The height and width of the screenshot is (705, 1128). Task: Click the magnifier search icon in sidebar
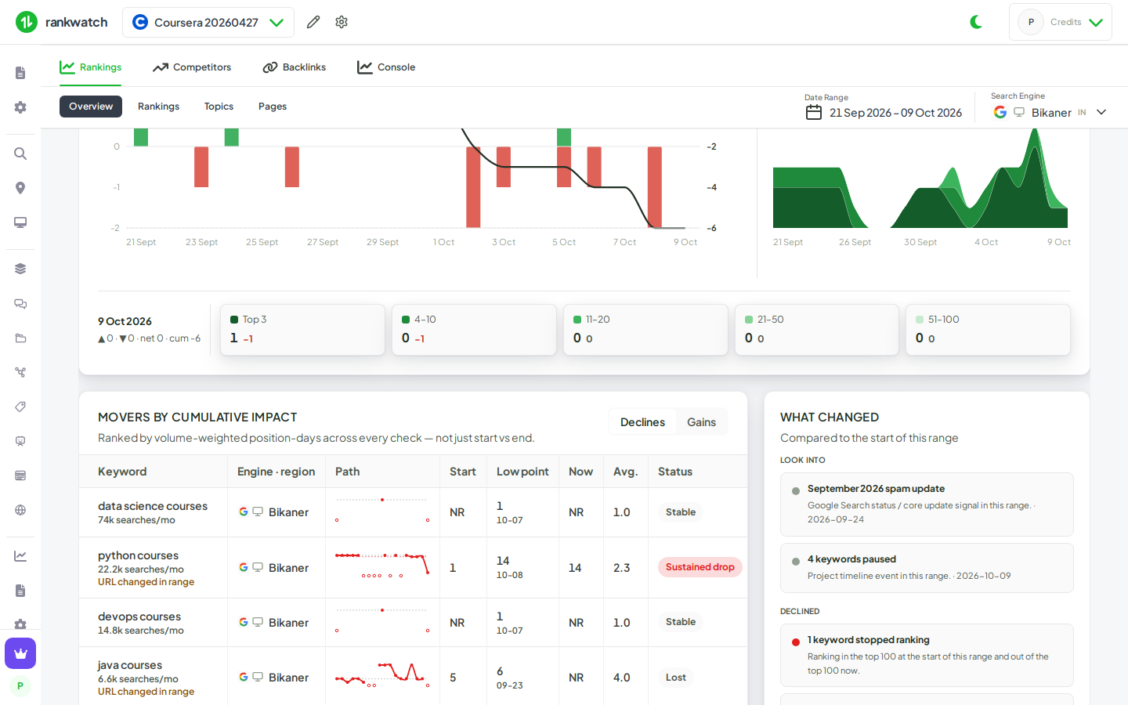pos(20,154)
